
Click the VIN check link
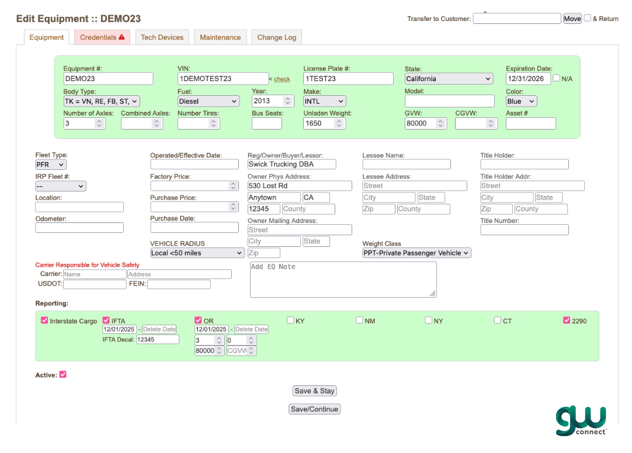click(x=282, y=79)
